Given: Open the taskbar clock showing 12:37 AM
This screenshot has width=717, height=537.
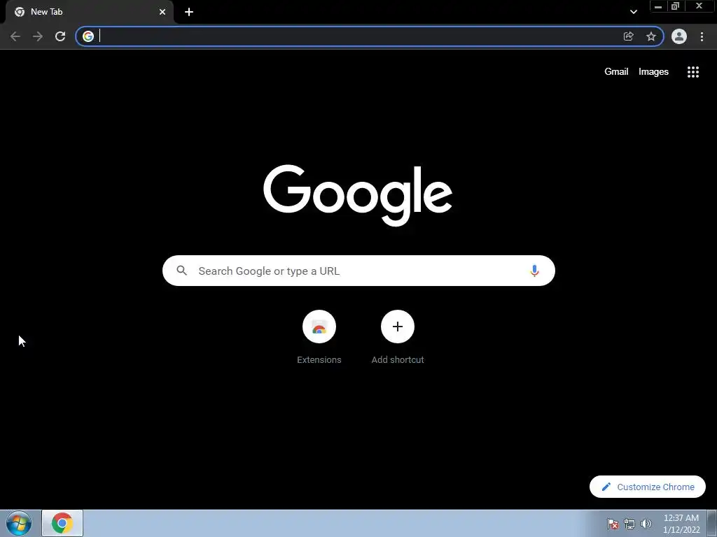Looking at the screenshot, I should [x=681, y=524].
